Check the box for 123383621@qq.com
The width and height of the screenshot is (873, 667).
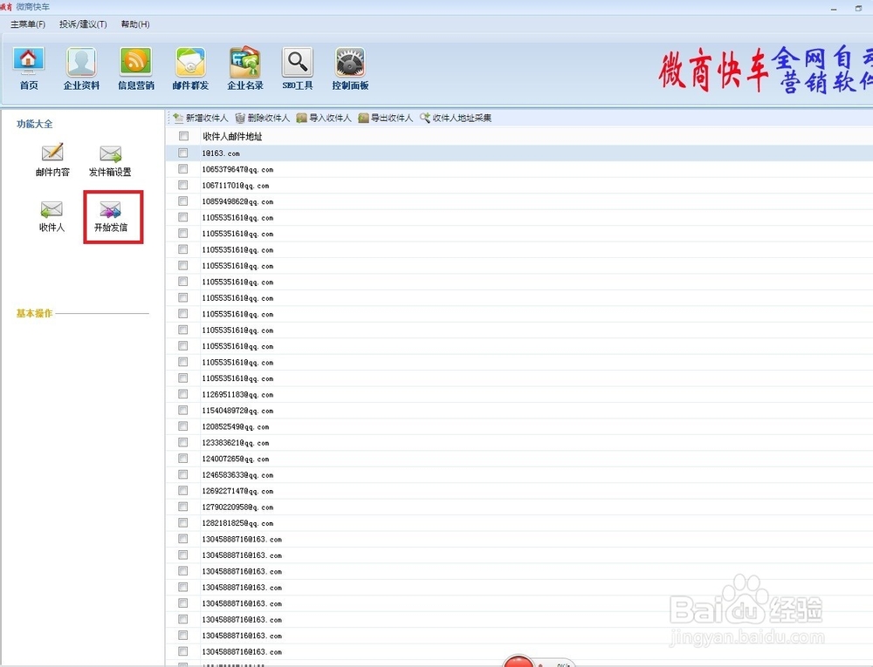point(183,442)
